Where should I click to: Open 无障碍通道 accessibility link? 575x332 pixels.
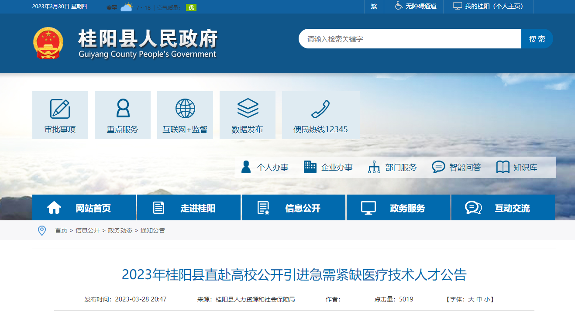coord(416,6)
